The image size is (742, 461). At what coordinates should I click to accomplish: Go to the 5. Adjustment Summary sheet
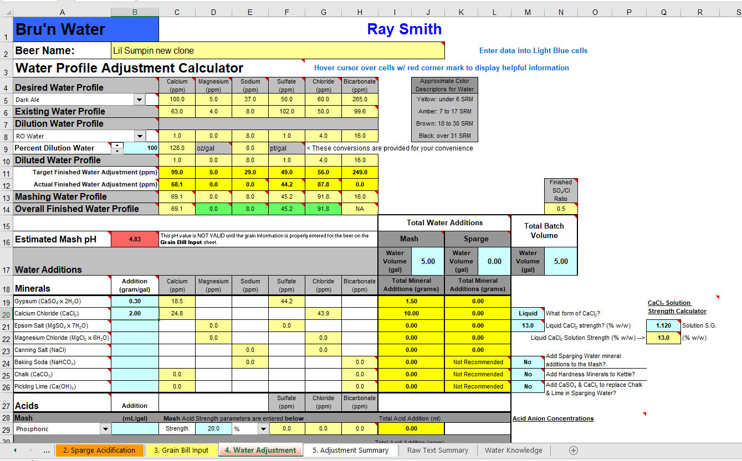[x=350, y=450]
